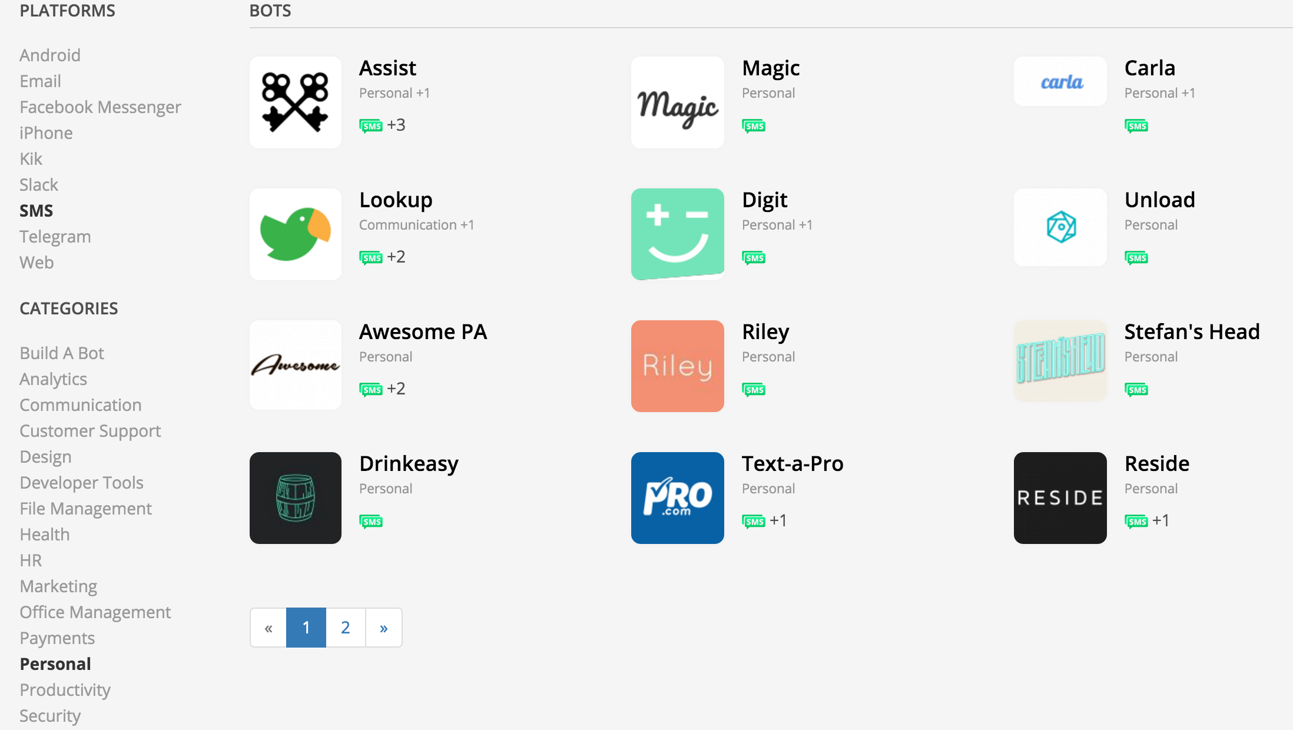This screenshot has height=730, width=1293.
Task: Expand the Customer Support category
Action: (89, 431)
